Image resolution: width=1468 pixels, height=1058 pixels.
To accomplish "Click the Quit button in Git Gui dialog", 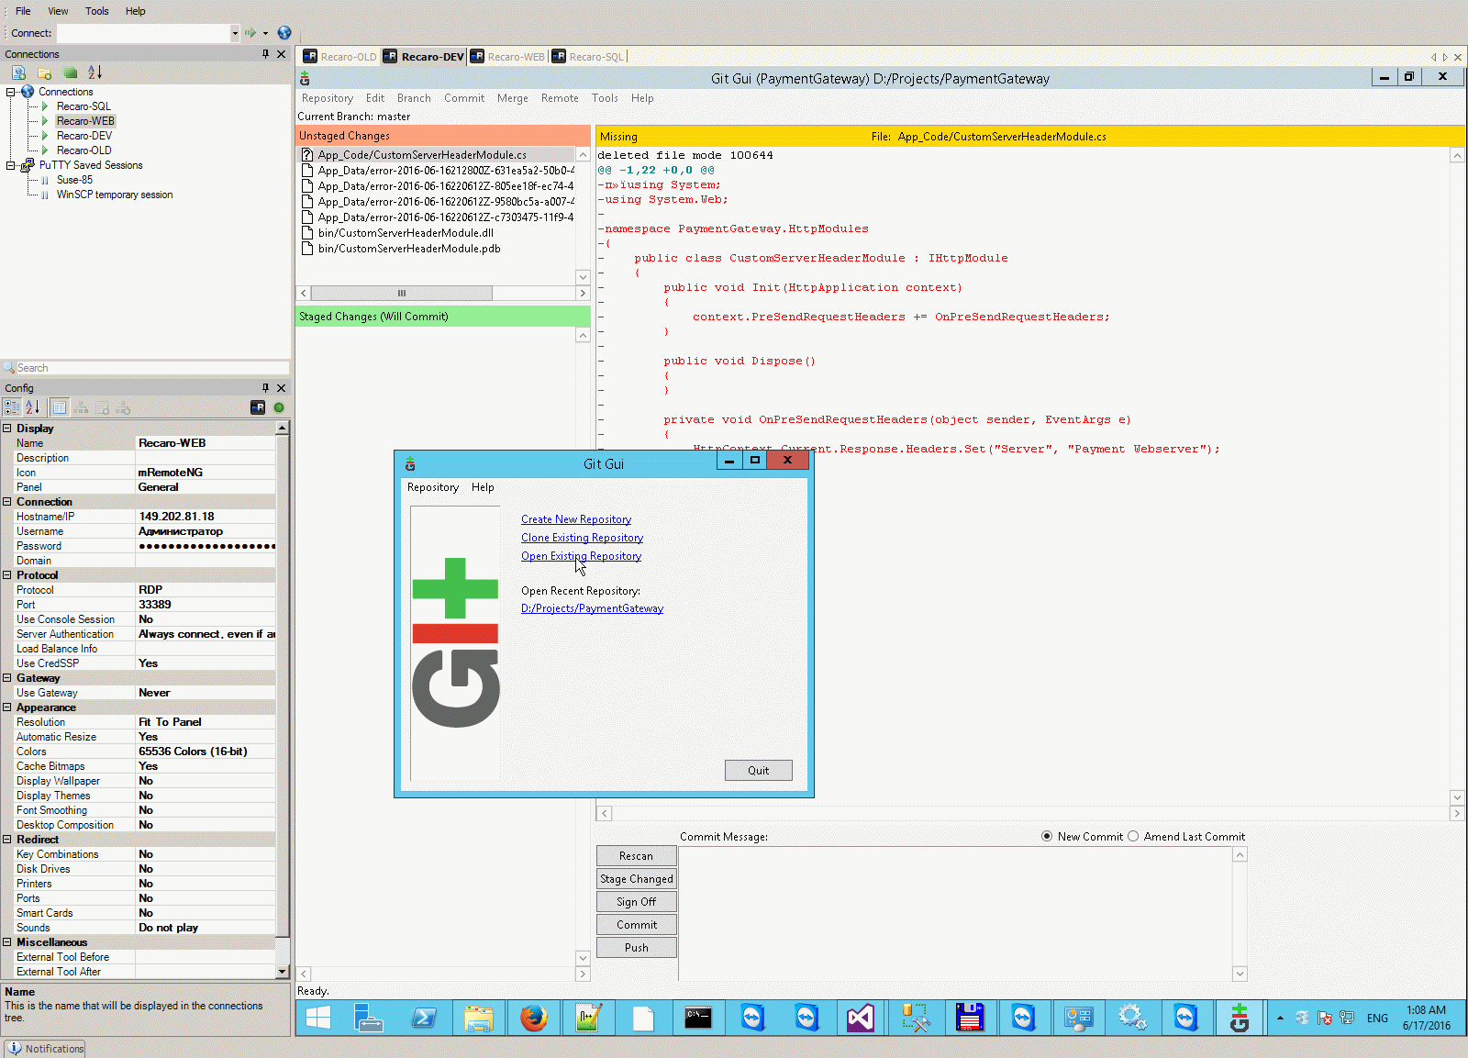I will (759, 771).
